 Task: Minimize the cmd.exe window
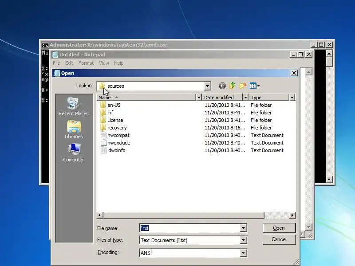point(313,45)
